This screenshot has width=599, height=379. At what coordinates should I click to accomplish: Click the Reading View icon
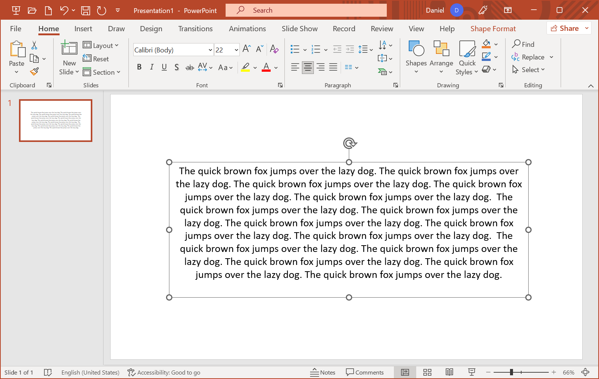(449, 372)
